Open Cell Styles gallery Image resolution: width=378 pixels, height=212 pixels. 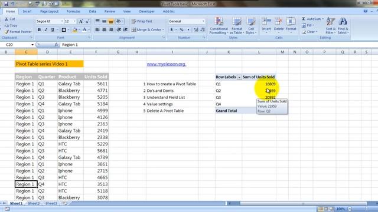[x=251, y=25]
